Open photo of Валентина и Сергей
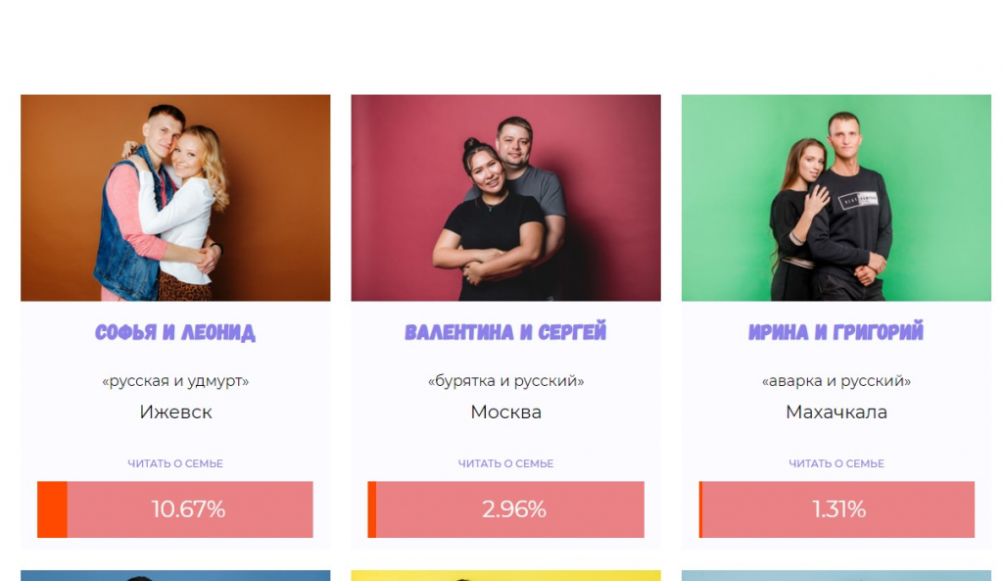Viewport: 1003px width, 581px height. 506,198
